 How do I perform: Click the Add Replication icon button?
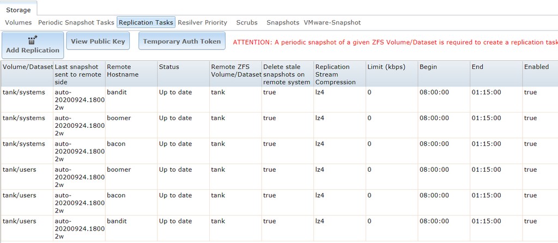coord(33,45)
